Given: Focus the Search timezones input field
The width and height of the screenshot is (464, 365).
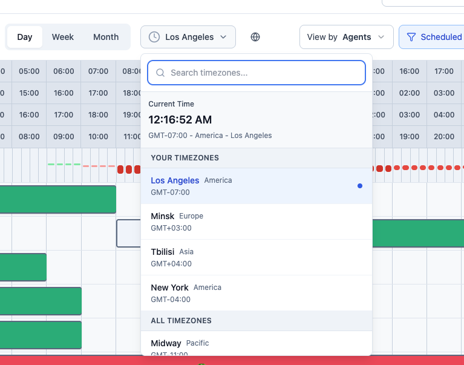Looking at the screenshot, I should (x=257, y=73).
